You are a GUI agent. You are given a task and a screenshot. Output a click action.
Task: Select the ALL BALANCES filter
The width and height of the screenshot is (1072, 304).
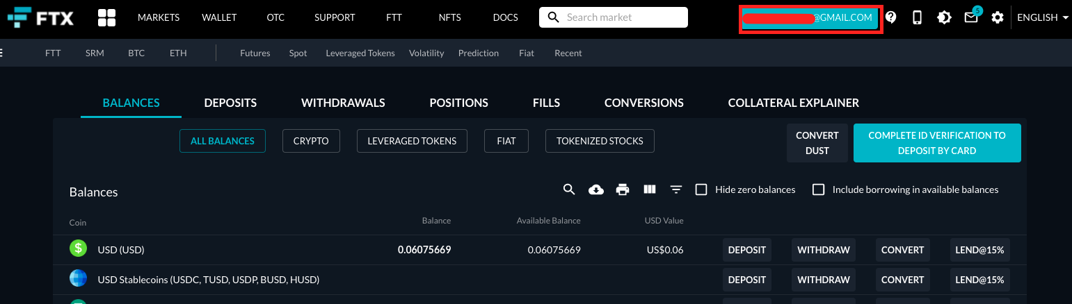click(223, 141)
